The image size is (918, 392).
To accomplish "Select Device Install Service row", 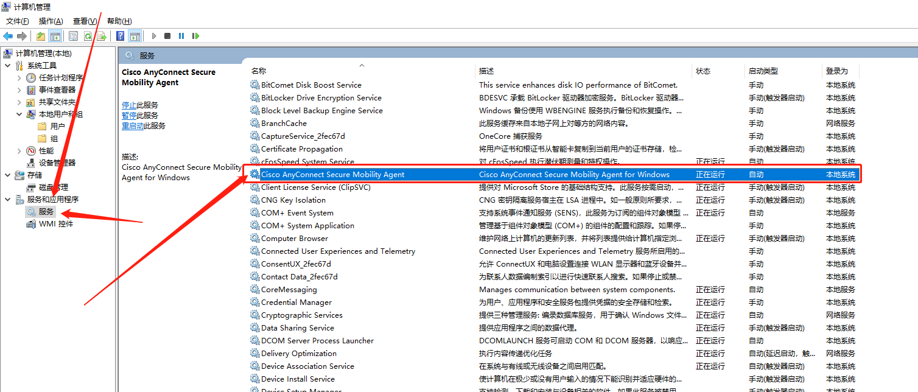I will [x=553, y=379].
